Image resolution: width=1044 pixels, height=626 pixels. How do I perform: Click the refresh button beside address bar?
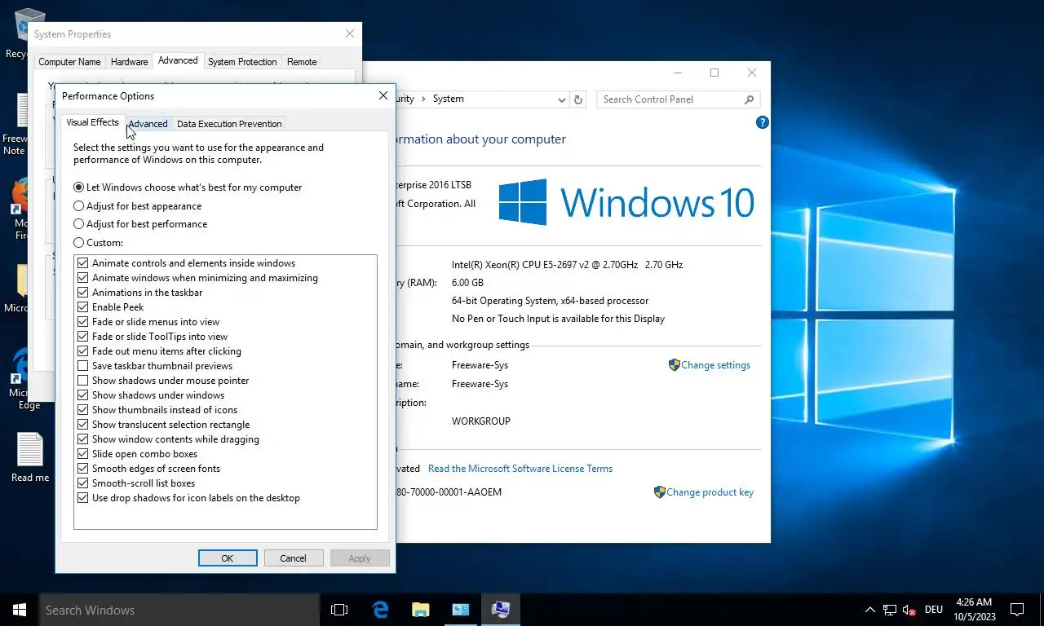pos(578,99)
